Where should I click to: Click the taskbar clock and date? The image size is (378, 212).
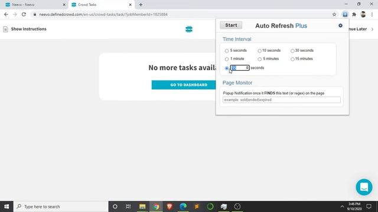[354, 207]
